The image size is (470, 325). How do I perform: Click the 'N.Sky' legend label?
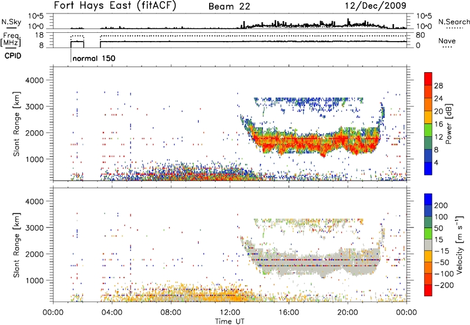[11, 22]
